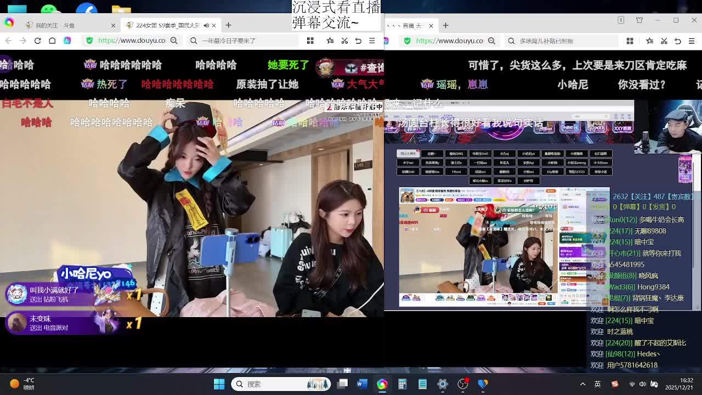Viewport: 702px width, 395px height.
Task: Open the left browser's home page
Action: (x=52, y=41)
